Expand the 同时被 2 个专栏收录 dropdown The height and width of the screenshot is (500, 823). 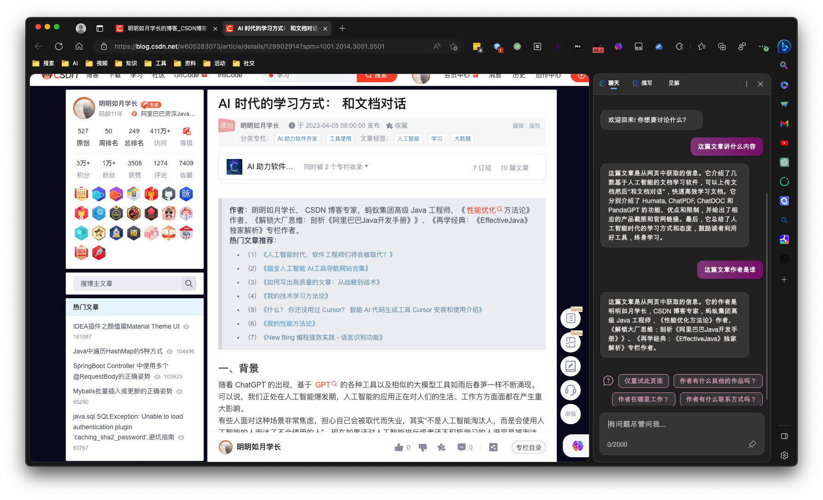click(x=336, y=167)
